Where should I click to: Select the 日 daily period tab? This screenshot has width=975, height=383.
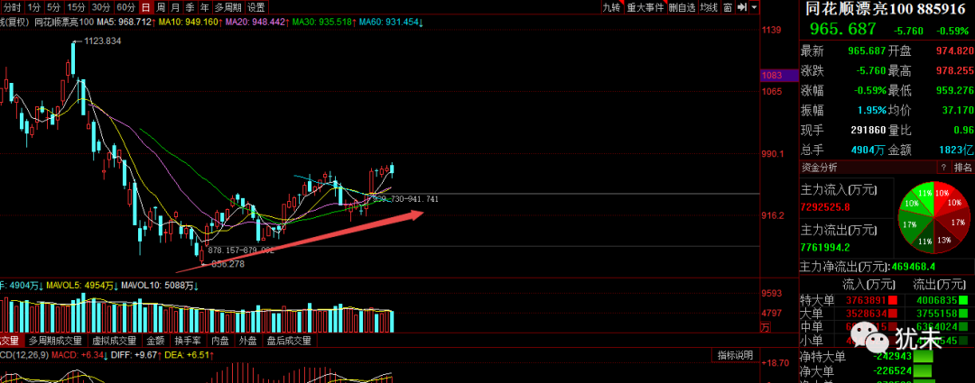click(x=145, y=7)
